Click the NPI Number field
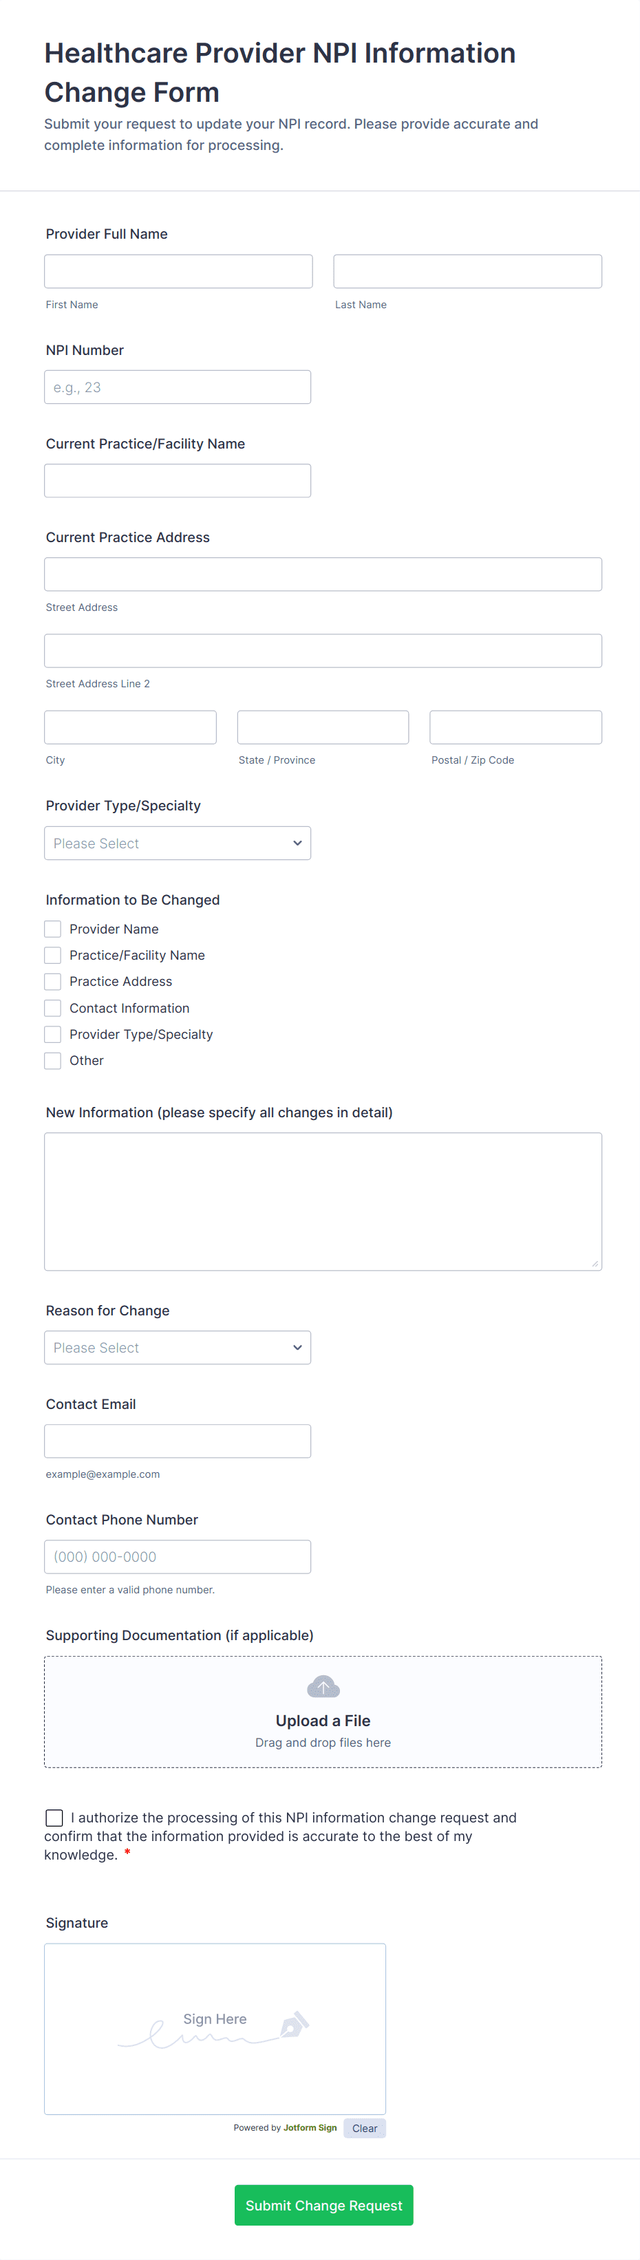 [178, 386]
